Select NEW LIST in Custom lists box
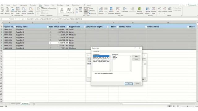The height and width of the screenshot is (111, 198). pos(101,56)
